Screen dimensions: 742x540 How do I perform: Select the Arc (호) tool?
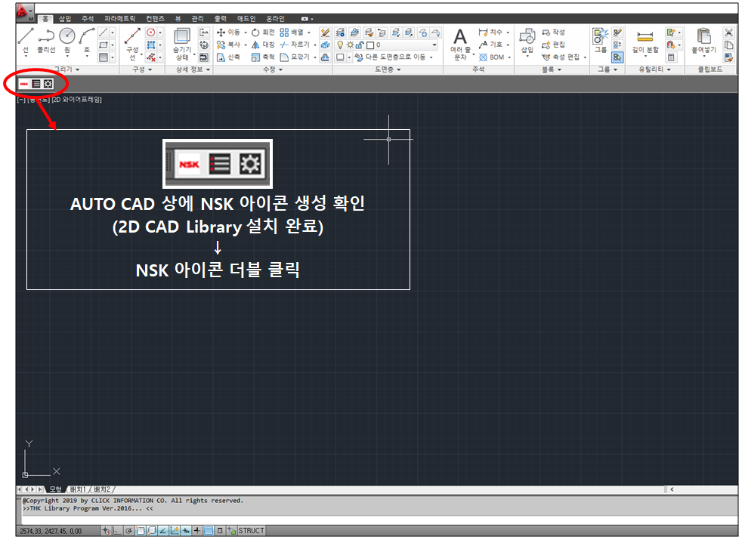point(87,37)
